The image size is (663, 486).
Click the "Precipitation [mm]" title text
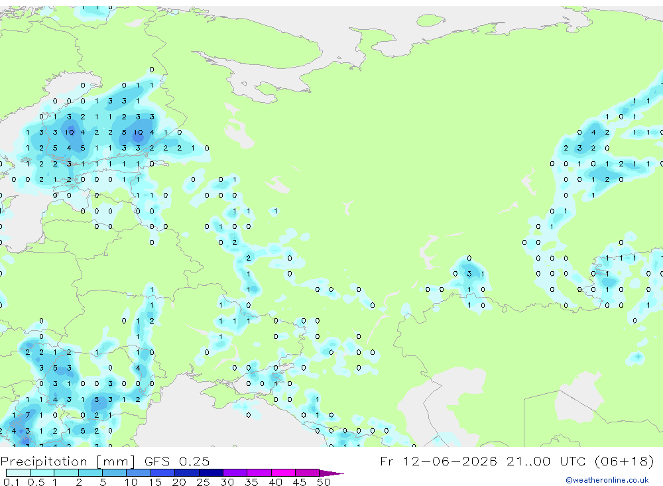68,461
